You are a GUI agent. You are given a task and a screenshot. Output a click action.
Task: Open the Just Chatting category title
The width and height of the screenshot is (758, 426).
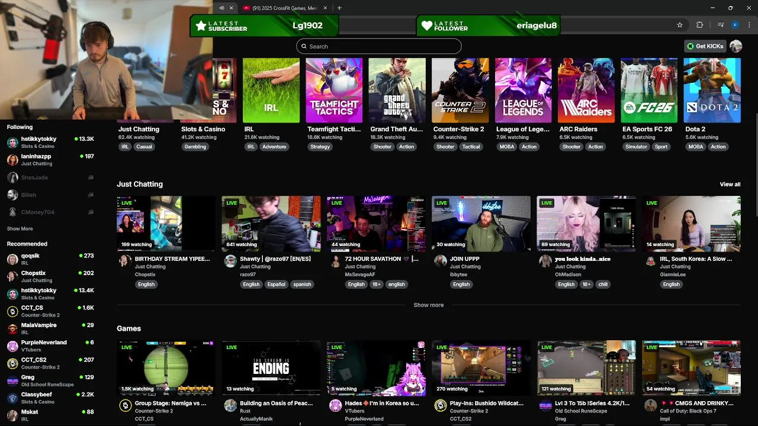click(x=139, y=129)
